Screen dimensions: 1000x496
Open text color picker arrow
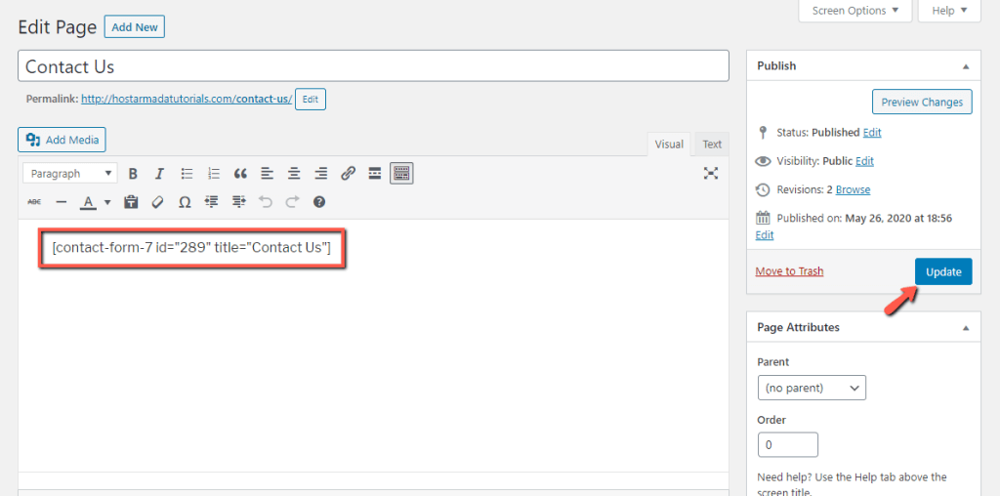107,202
